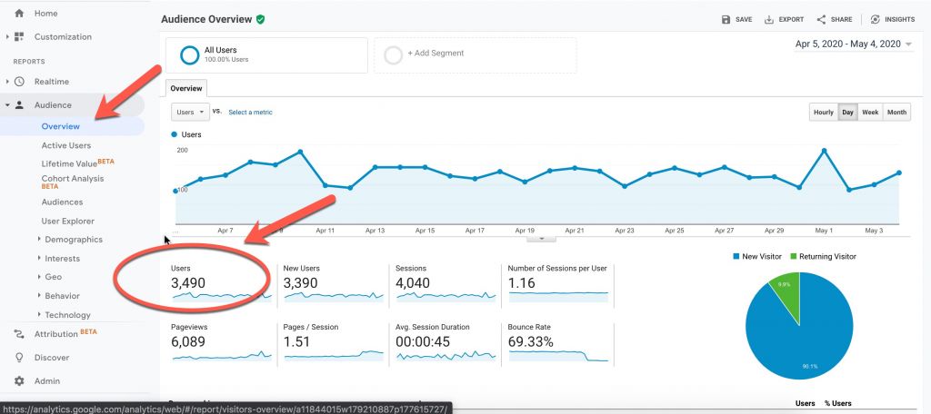Click Select a metric link
This screenshot has width=931, height=414.
[x=251, y=112]
